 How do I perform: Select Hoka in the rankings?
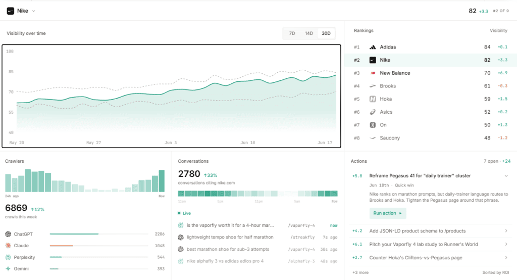point(431,99)
